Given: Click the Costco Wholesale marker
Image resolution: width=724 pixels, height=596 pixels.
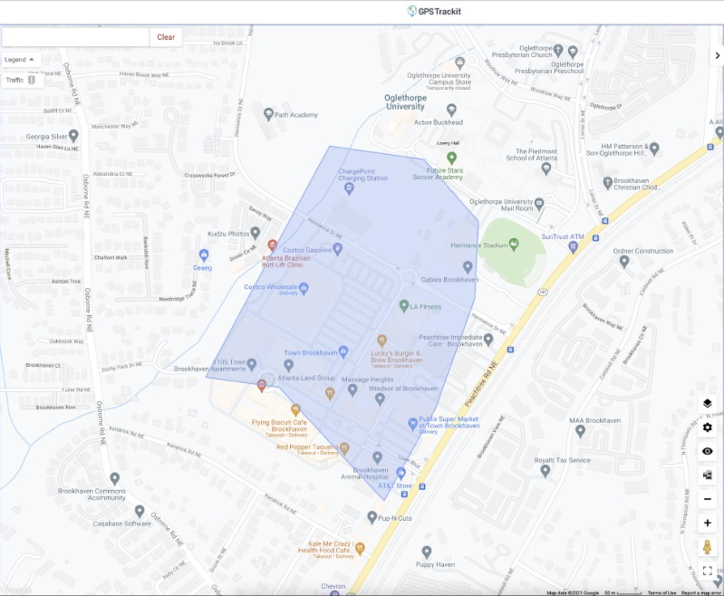Looking at the screenshot, I should point(304,288).
